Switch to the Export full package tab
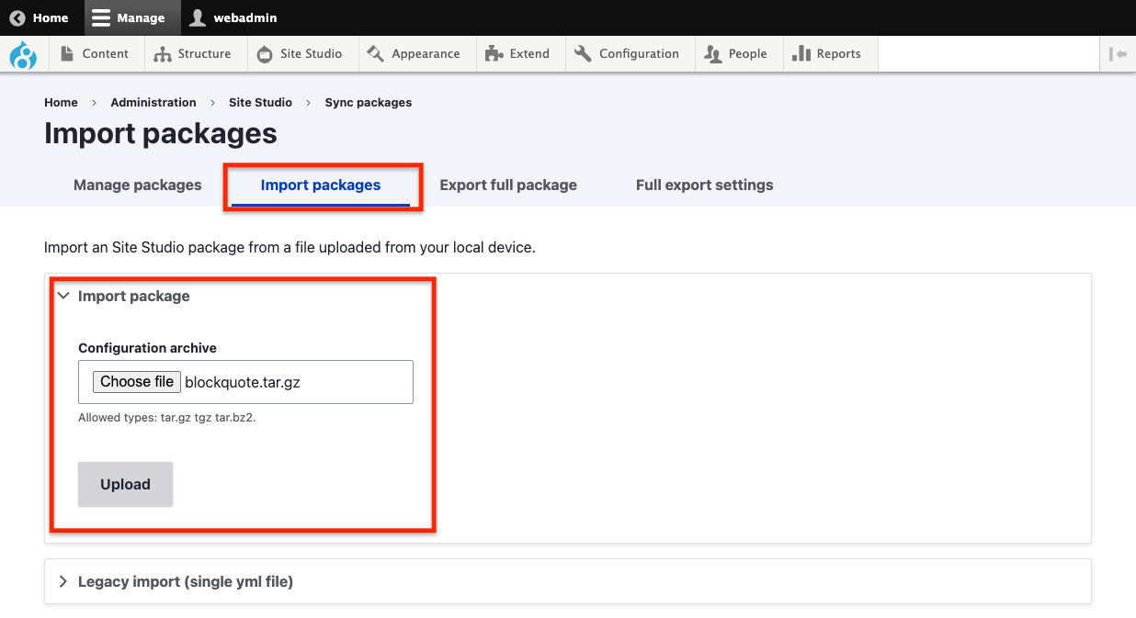The image size is (1136, 618). (508, 185)
